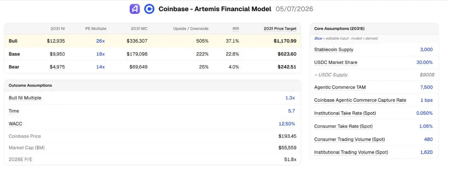This screenshot has height=171, width=449.
Task: Edit the Bull PE multiple 26x
Action: 100,41
